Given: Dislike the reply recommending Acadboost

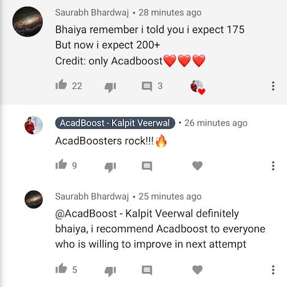Looking at the screenshot, I should coord(110,271).
